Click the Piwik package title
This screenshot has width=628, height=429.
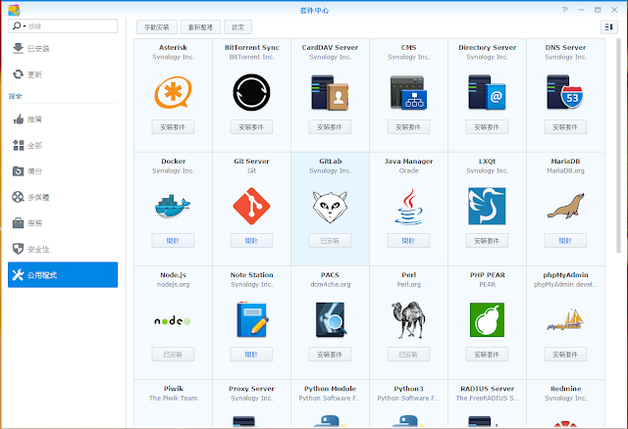[x=173, y=389]
